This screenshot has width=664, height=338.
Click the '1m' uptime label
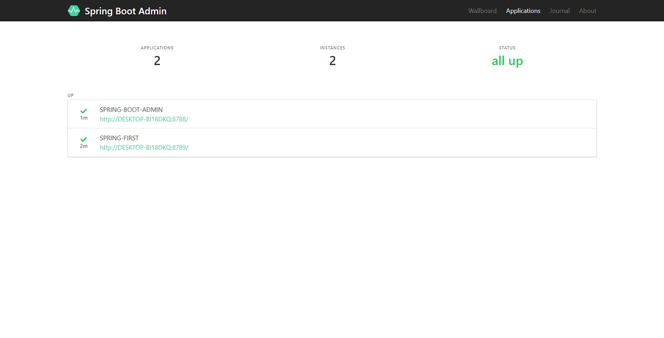(x=84, y=118)
